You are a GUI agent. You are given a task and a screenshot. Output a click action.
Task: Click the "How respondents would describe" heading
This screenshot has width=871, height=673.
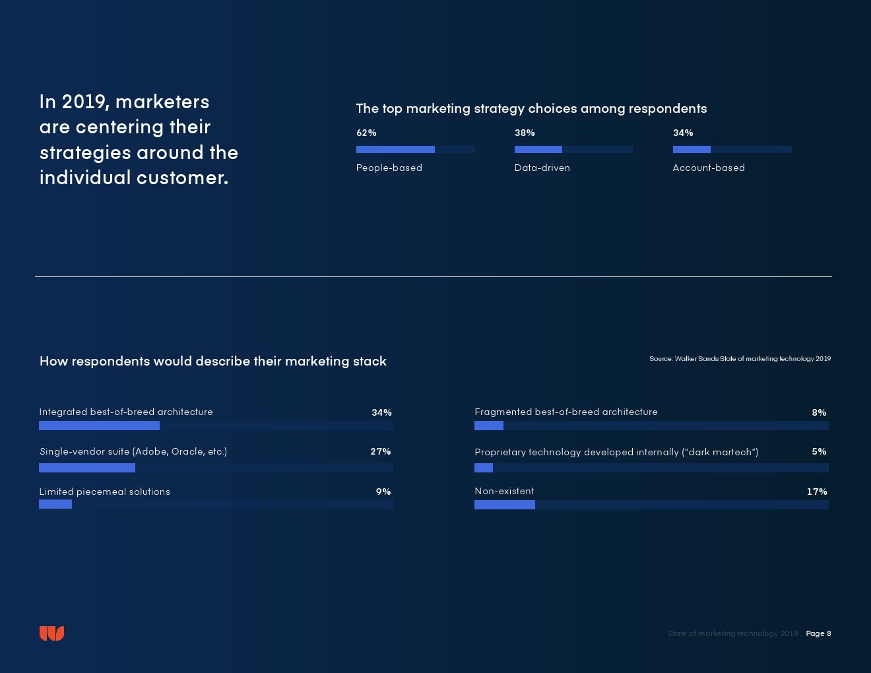coord(213,361)
